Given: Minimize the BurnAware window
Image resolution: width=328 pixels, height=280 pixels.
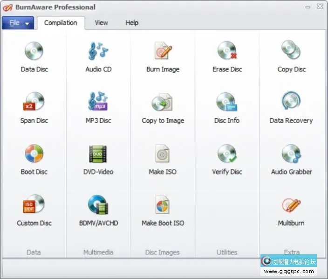Looking at the screenshot, I should click(x=307, y=7).
